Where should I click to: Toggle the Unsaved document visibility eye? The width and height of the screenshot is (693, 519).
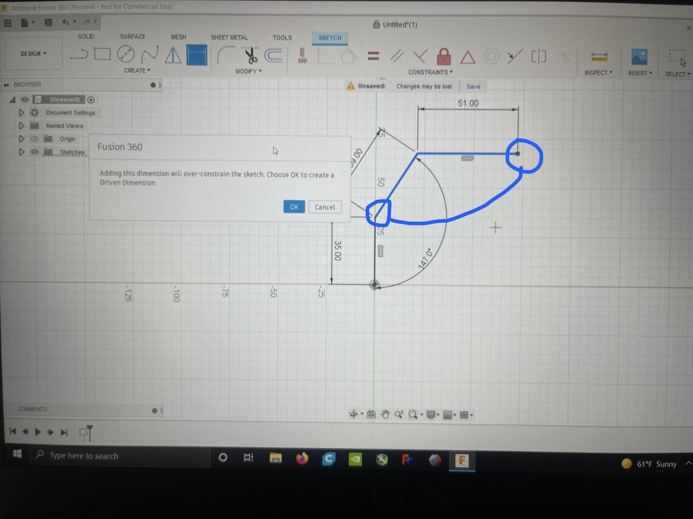pos(25,99)
